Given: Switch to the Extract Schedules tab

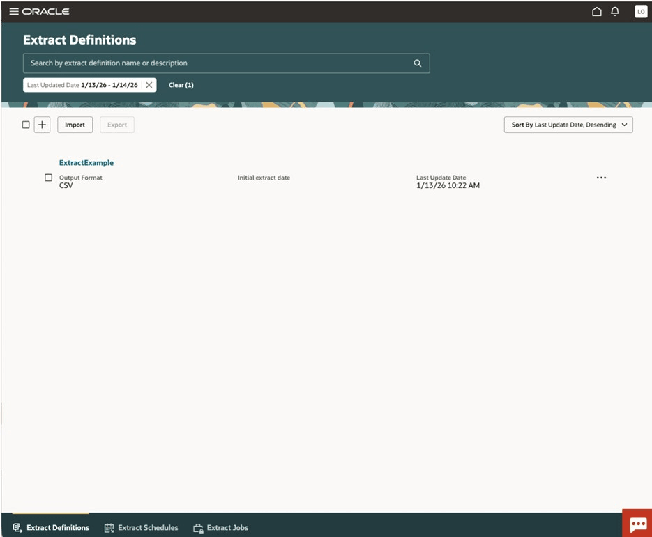Looking at the screenshot, I should [x=148, y=527].
